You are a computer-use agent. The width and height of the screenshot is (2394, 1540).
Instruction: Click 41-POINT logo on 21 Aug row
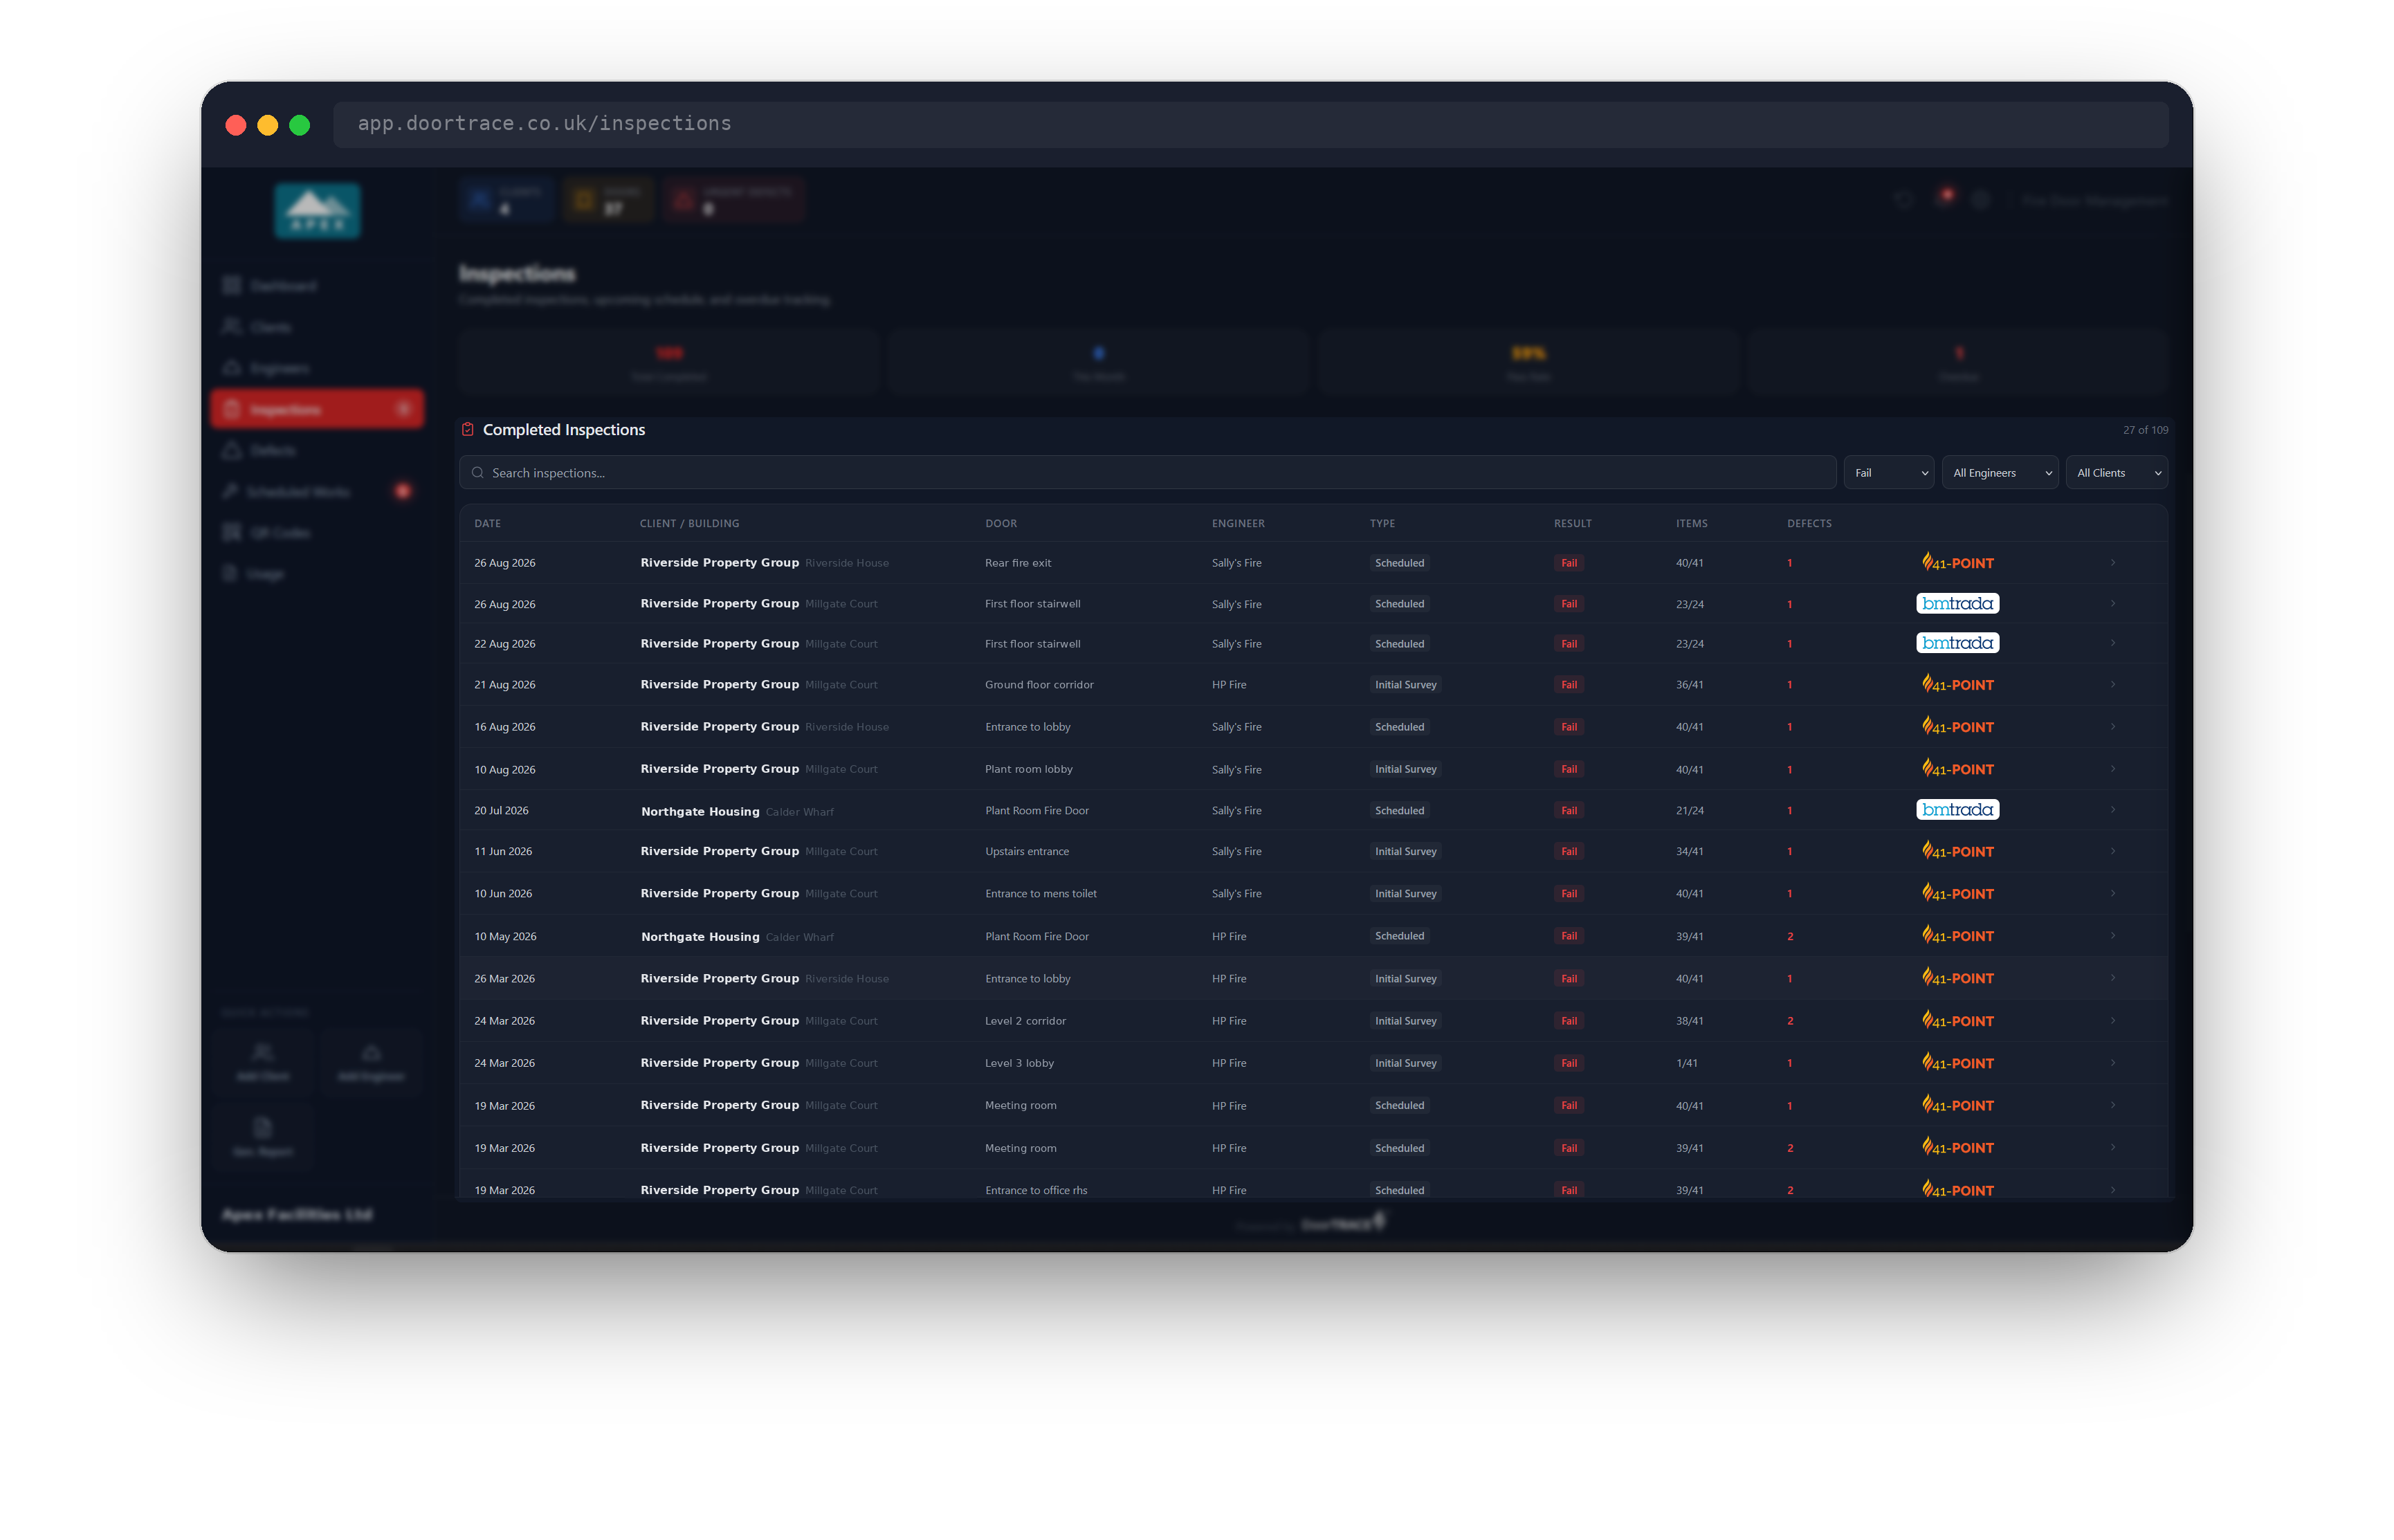point(1957,685)
